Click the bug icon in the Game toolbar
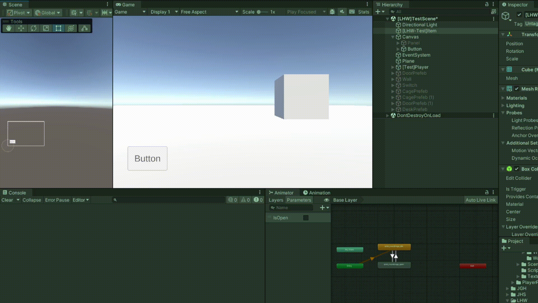Viewport: 538px width, 303px height. click(332, 12)
